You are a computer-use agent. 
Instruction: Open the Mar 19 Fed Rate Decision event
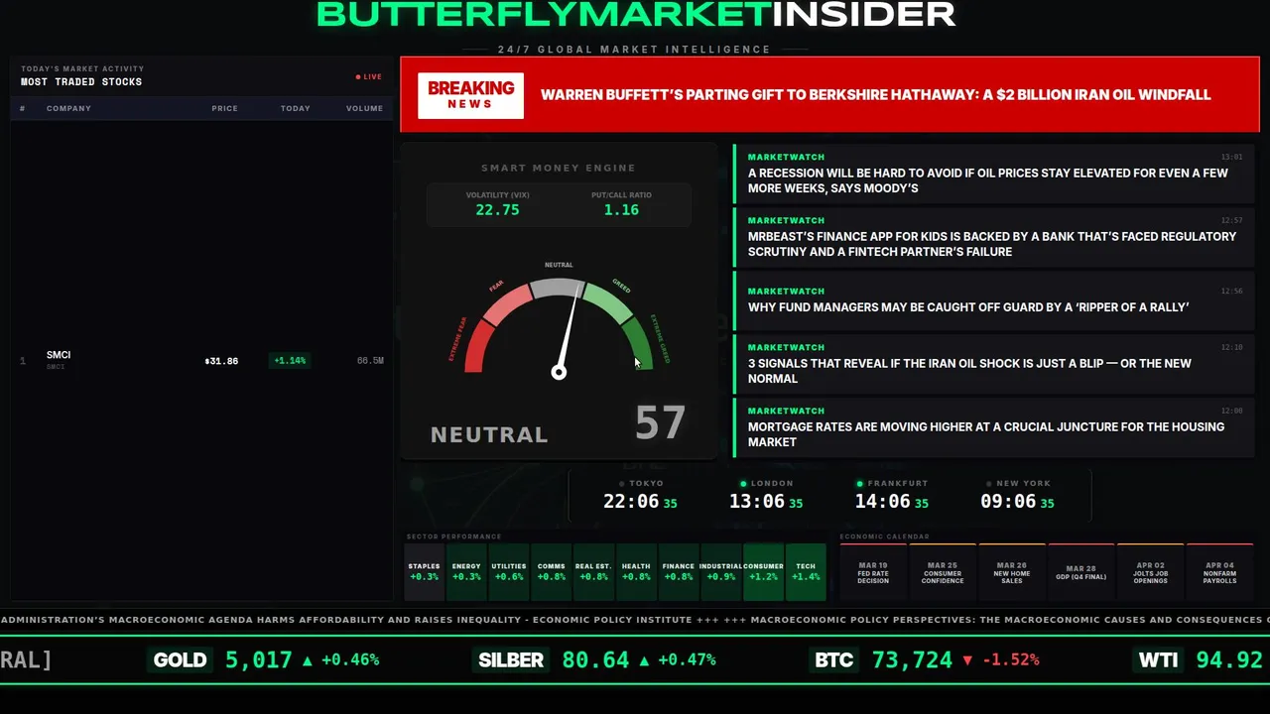tap(873, 572)
